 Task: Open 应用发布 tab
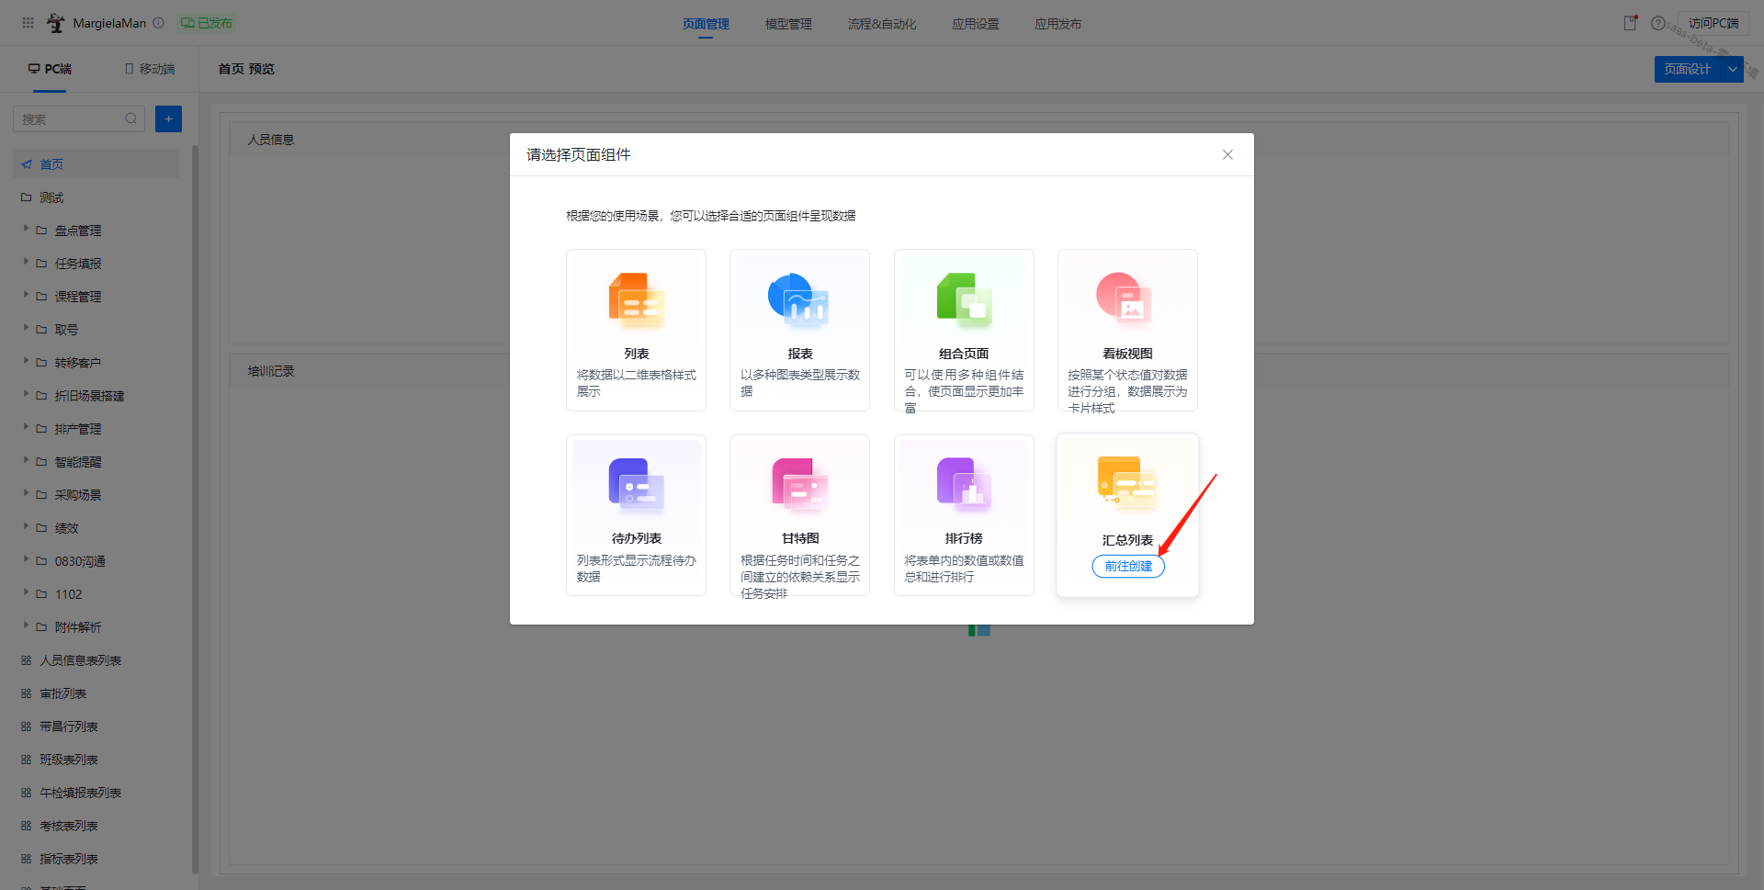pos(1058,24)
